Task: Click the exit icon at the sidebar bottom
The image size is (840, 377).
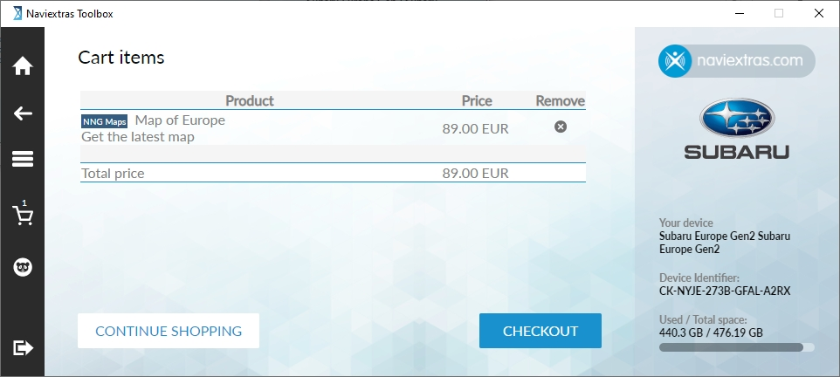Action: pos(23,347)
